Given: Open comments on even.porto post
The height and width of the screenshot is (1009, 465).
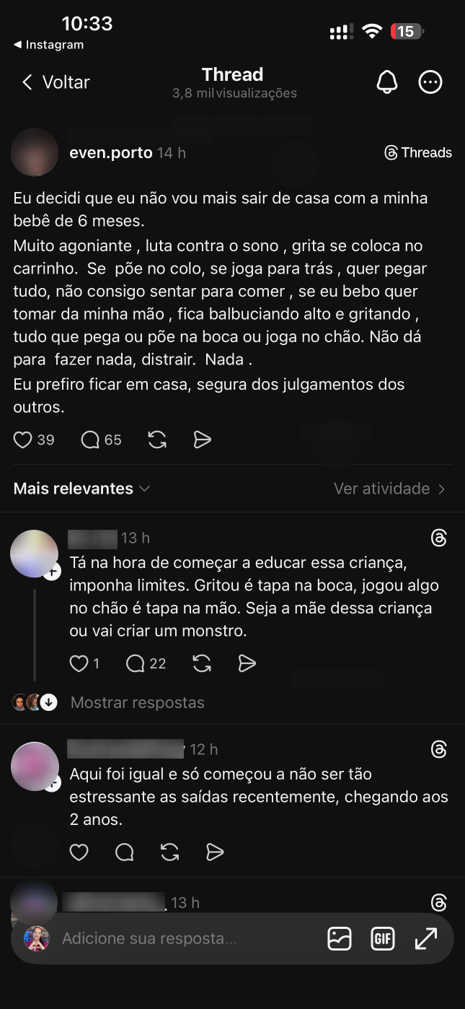Looking at the screenshot, I should (90, 440).
